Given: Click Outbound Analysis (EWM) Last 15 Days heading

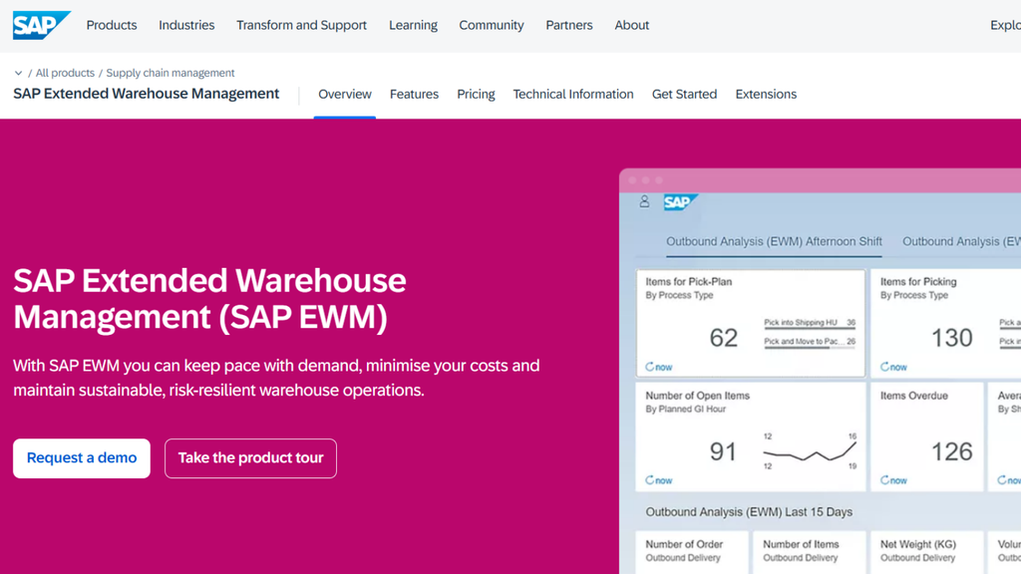Looking at the screenshot, I should click(749, 512).
